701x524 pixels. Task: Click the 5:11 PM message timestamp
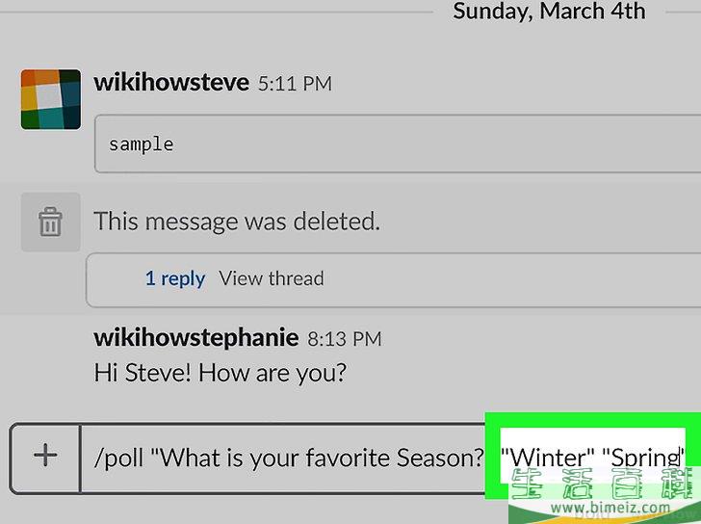(x=295, y=84)
